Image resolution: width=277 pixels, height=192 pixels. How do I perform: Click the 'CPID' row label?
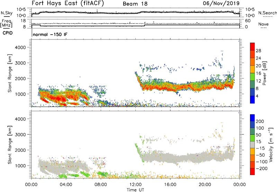coord(8,33)
